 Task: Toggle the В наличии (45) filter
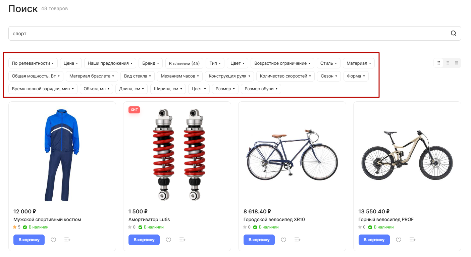click(184, 63)
